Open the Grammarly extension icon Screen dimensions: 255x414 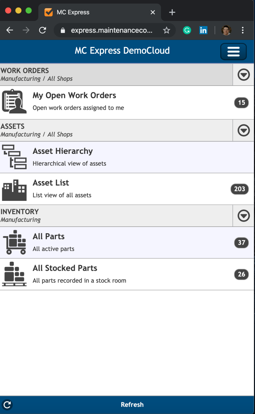[x=187, y=30]
